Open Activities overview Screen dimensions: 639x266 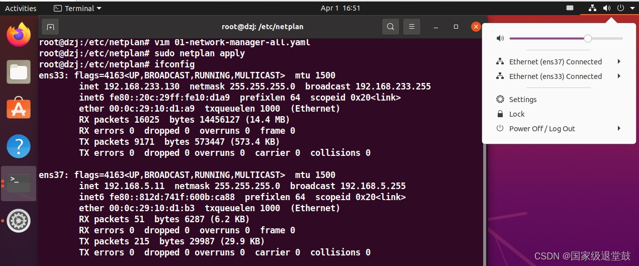point(21,8)
